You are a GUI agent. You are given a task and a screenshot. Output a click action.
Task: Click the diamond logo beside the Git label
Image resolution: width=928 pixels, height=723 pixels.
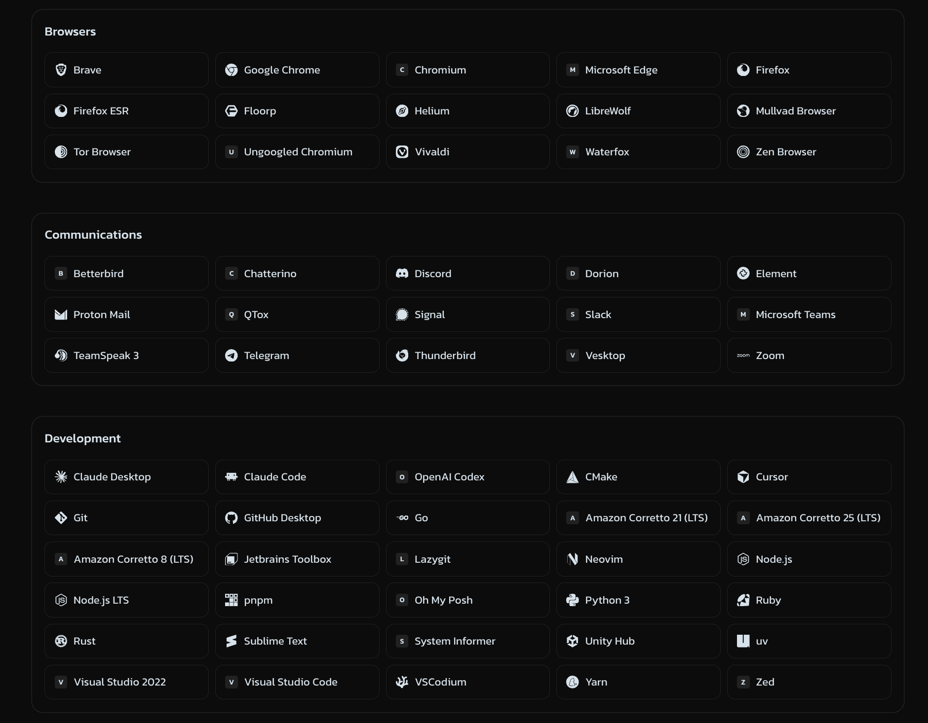tap(61, 518)
